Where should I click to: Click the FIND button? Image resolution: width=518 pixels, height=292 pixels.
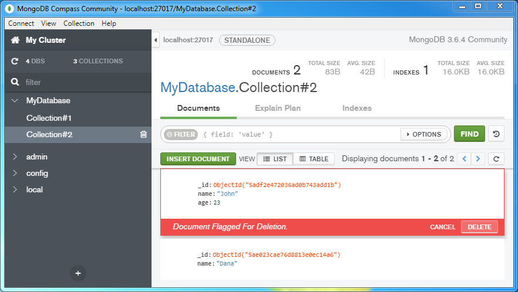(x=469, y=134)
